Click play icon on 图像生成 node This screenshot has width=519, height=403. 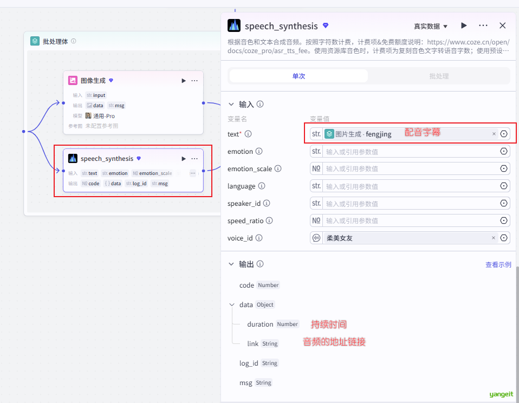tap(184, 81)
